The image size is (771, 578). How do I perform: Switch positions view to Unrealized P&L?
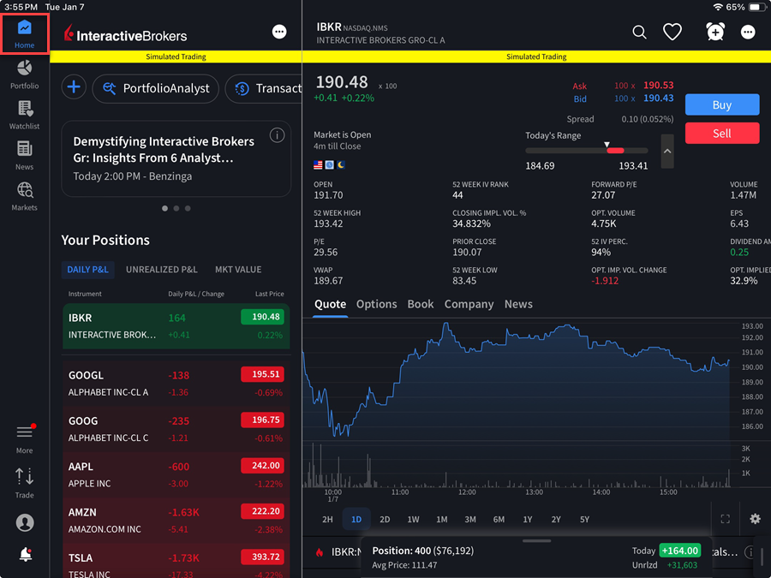pos(161,270)
